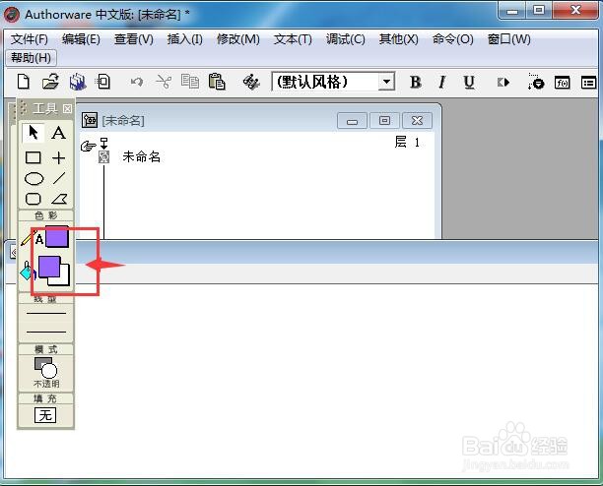Open the 修改(M) menu
Image resolution: width=603 pixels, height=486 pixels.
238,39
